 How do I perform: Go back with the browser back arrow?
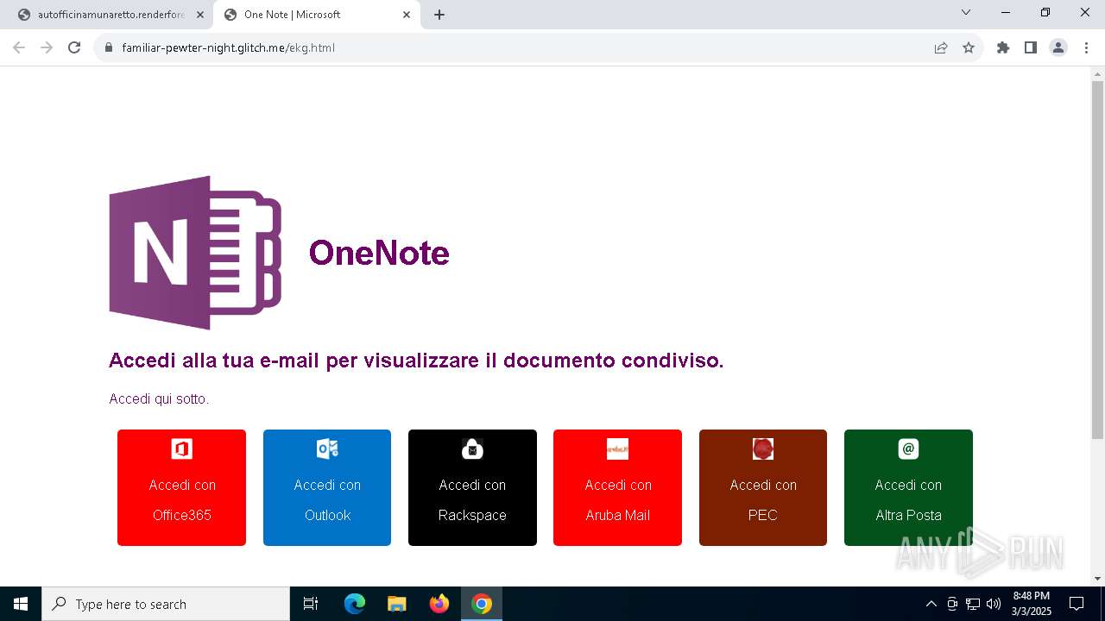[x=19, y=47]
